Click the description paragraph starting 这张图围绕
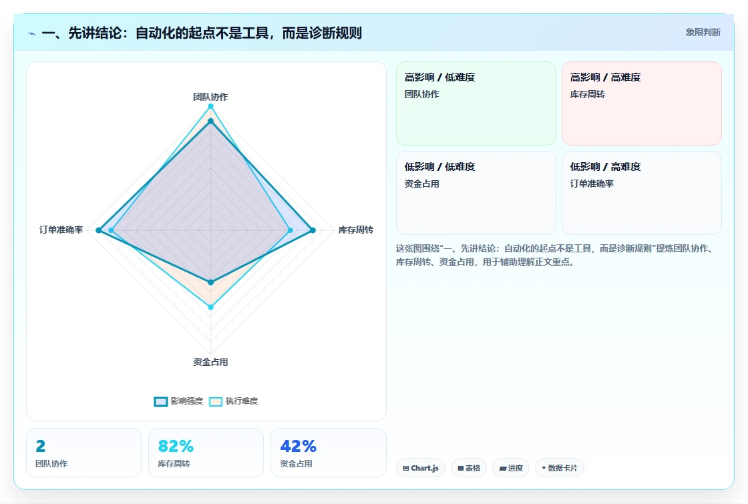The image size is (748, 504). (x=556, y=255)
